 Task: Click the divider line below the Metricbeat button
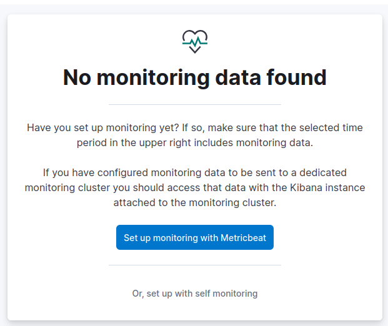point(195,265)
